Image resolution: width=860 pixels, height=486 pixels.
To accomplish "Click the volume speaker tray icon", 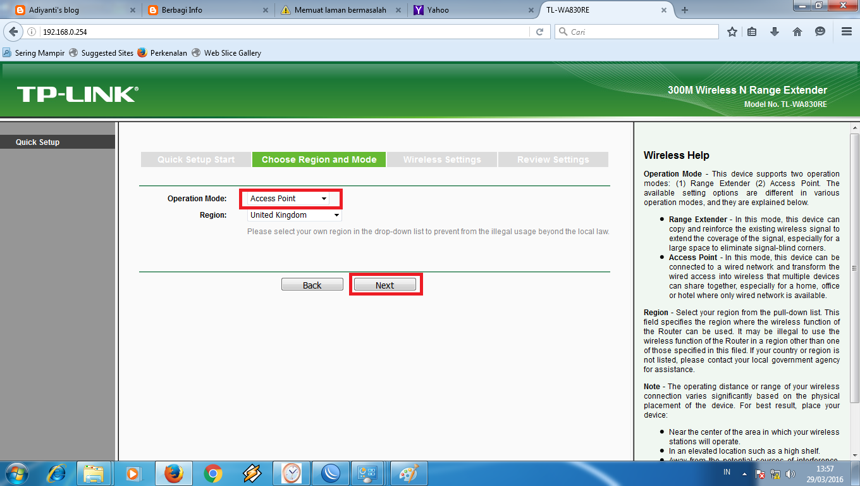I will pos(790,473).
